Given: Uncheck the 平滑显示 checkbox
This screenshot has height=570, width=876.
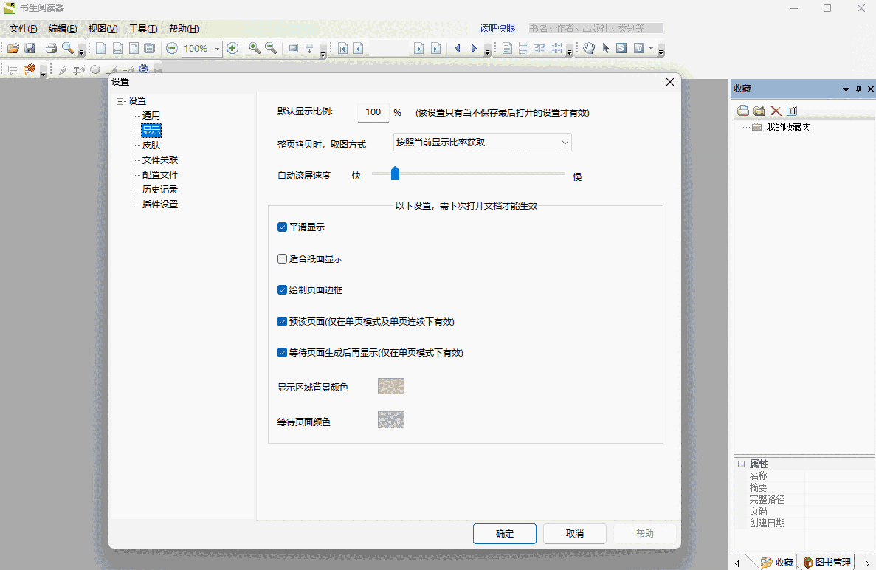Looking at the screenshot, I should pyautogui.click(x=282, y=227).
